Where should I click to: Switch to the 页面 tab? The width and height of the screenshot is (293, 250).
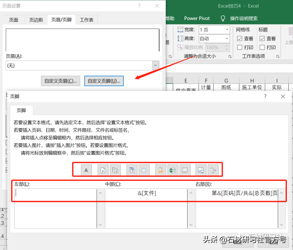[14, 20]
